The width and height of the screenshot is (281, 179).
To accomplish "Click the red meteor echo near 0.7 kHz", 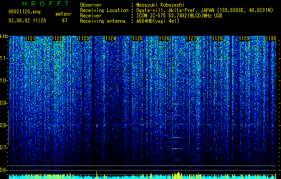I will point(177,149).
